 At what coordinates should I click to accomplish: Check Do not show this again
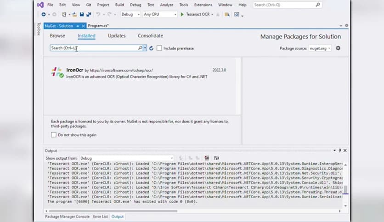pyautogui.click(x=54, y=135)
